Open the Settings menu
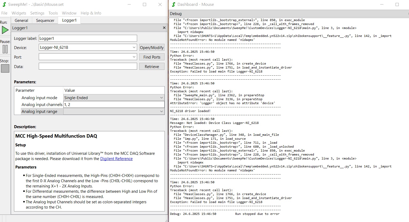Screen dimensions: 409x222 click(37, 13)
